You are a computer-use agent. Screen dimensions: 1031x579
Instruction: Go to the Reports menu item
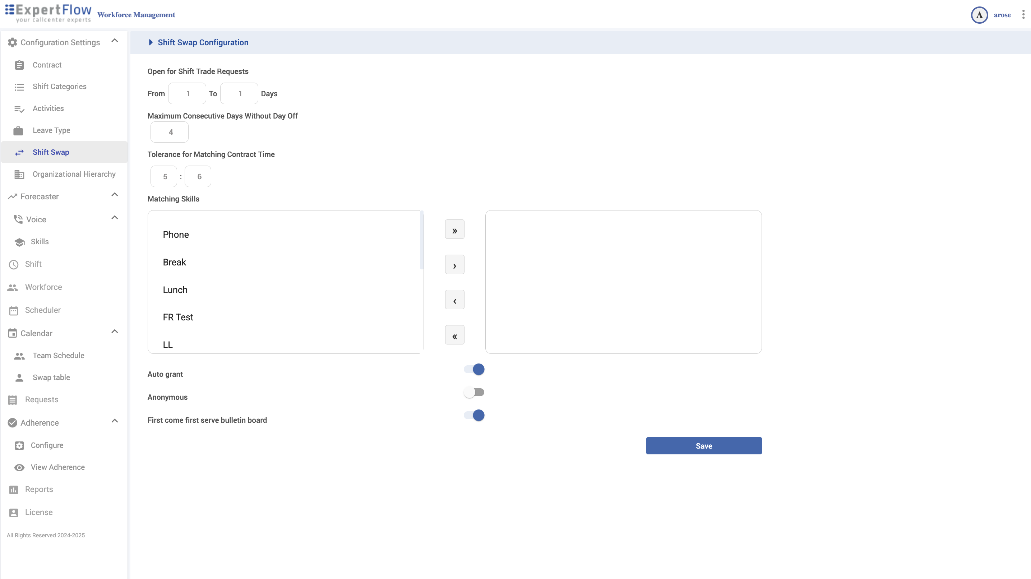(x=39, y=489)
